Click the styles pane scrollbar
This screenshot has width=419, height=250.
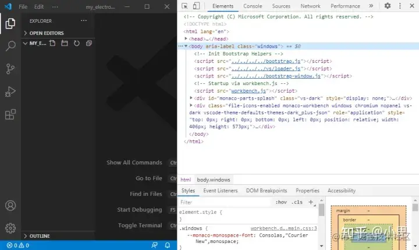[321, 210]
